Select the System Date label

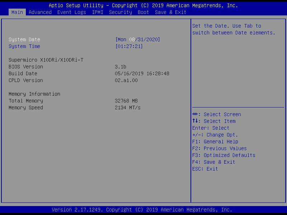(24, 39)
